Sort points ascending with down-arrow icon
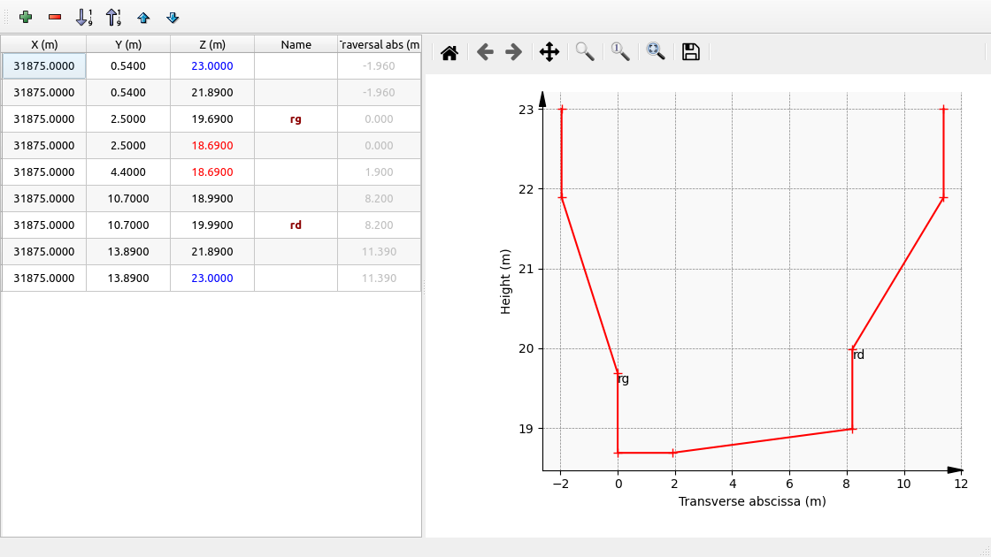This screenshot has height=557, width=991. pos(84,17)
